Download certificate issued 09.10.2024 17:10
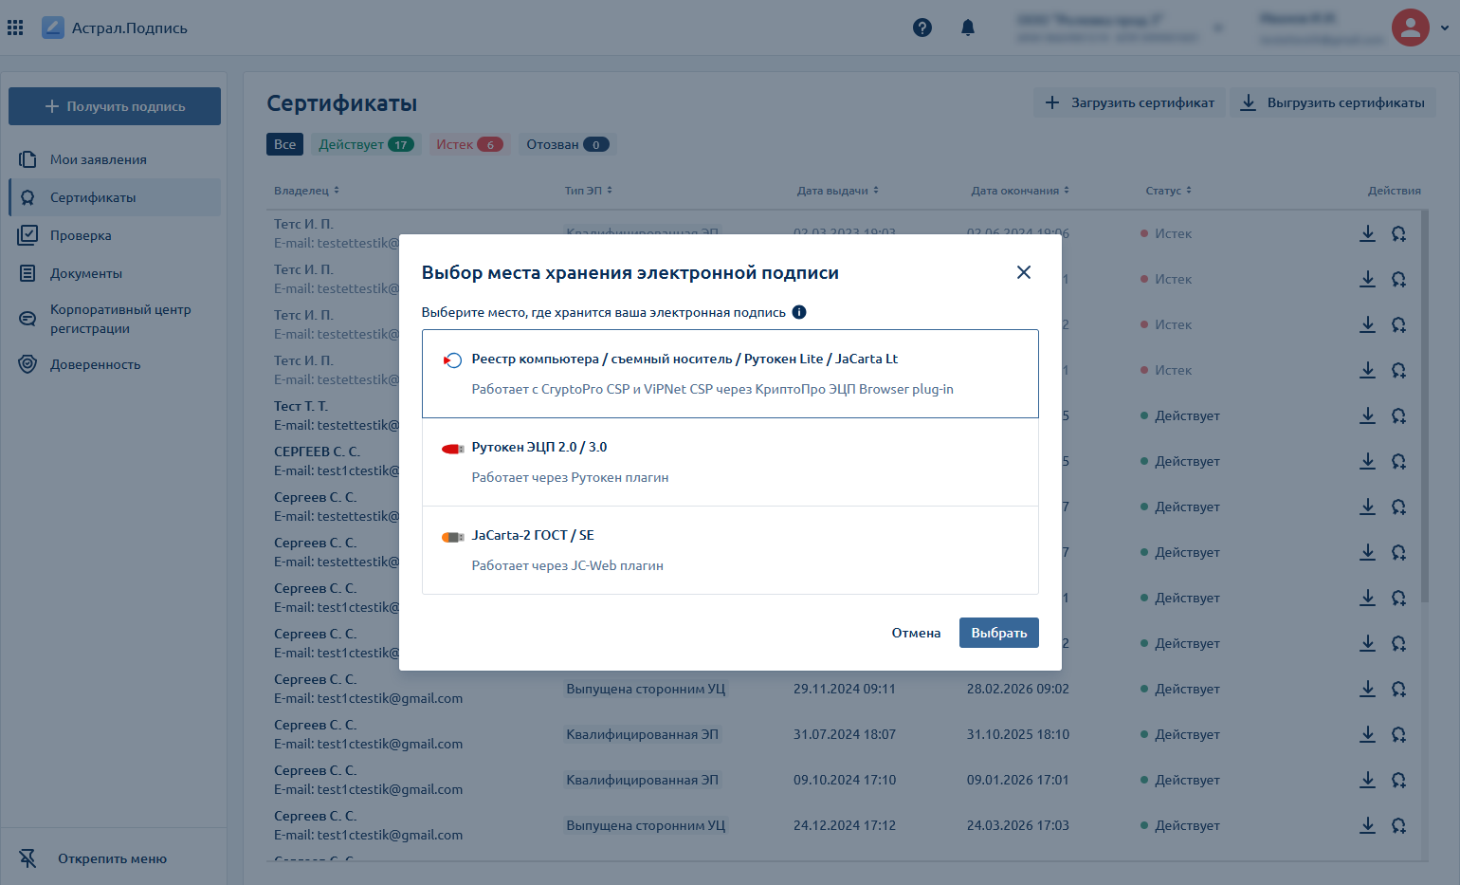 coord(1367,780)
